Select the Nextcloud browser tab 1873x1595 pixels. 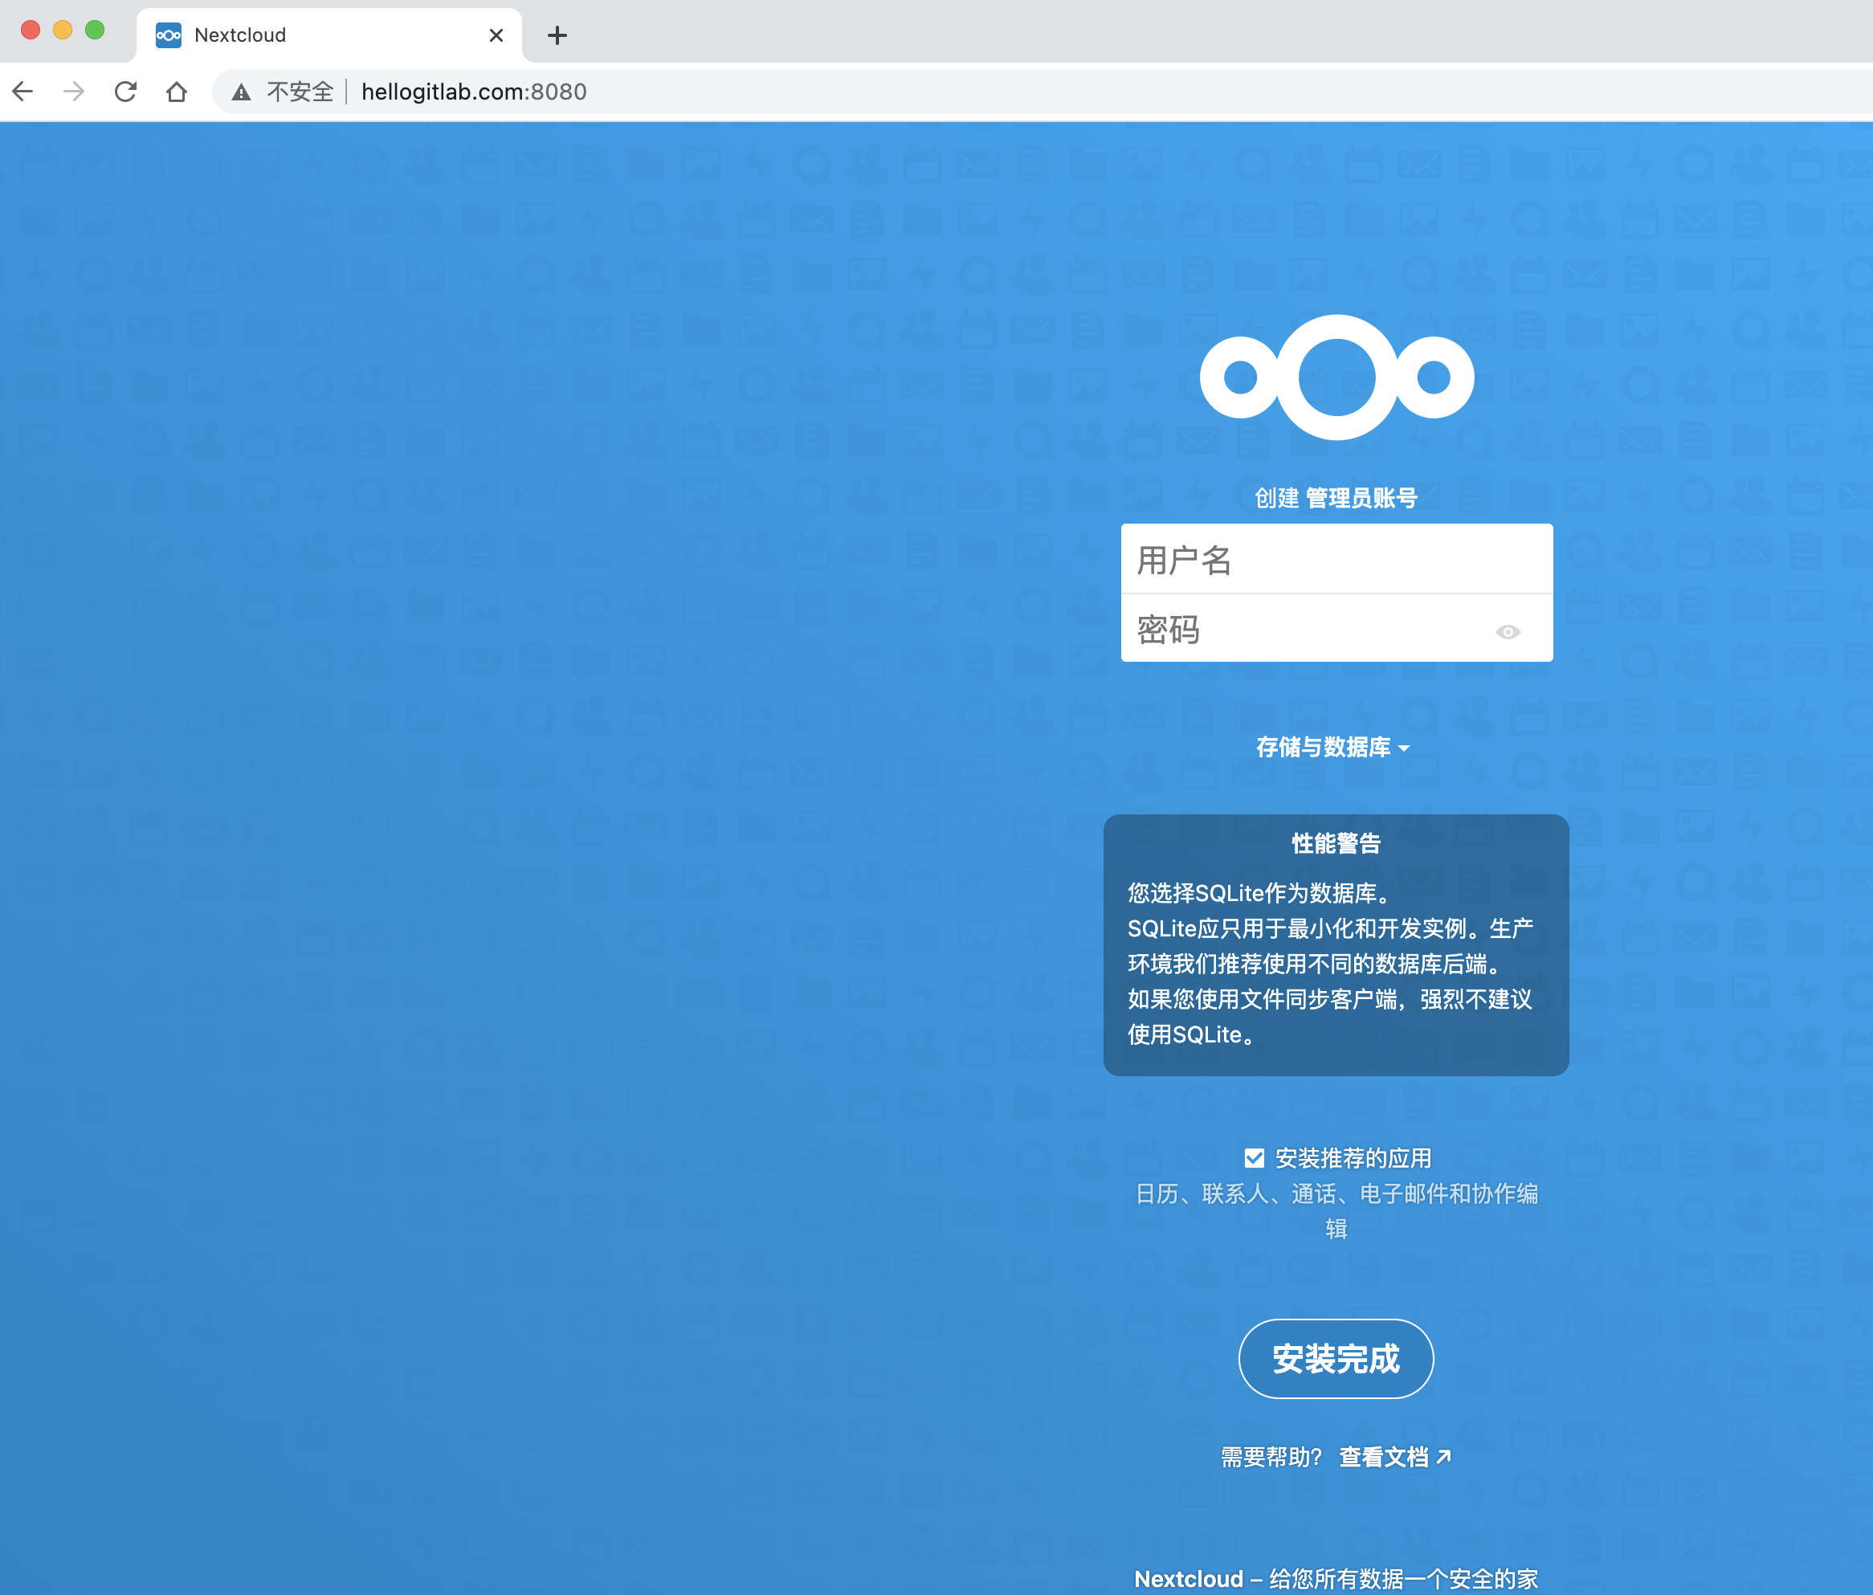click(329, 35)
